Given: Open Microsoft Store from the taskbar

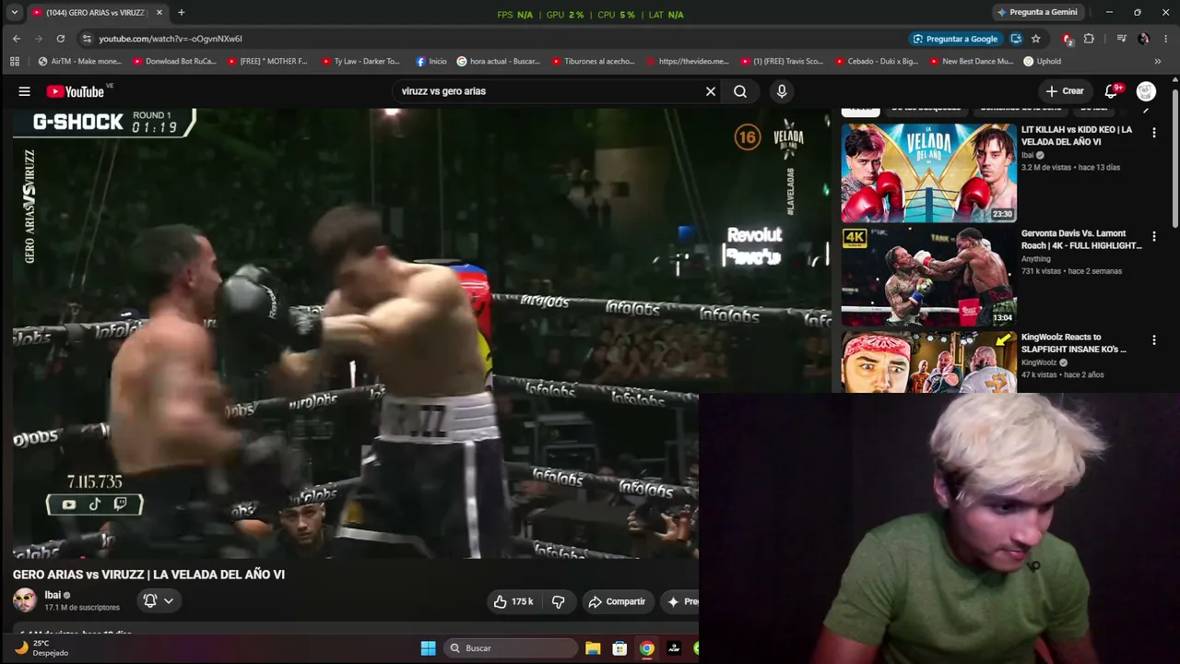Looking at the screenshot, I should pos(619,648).
